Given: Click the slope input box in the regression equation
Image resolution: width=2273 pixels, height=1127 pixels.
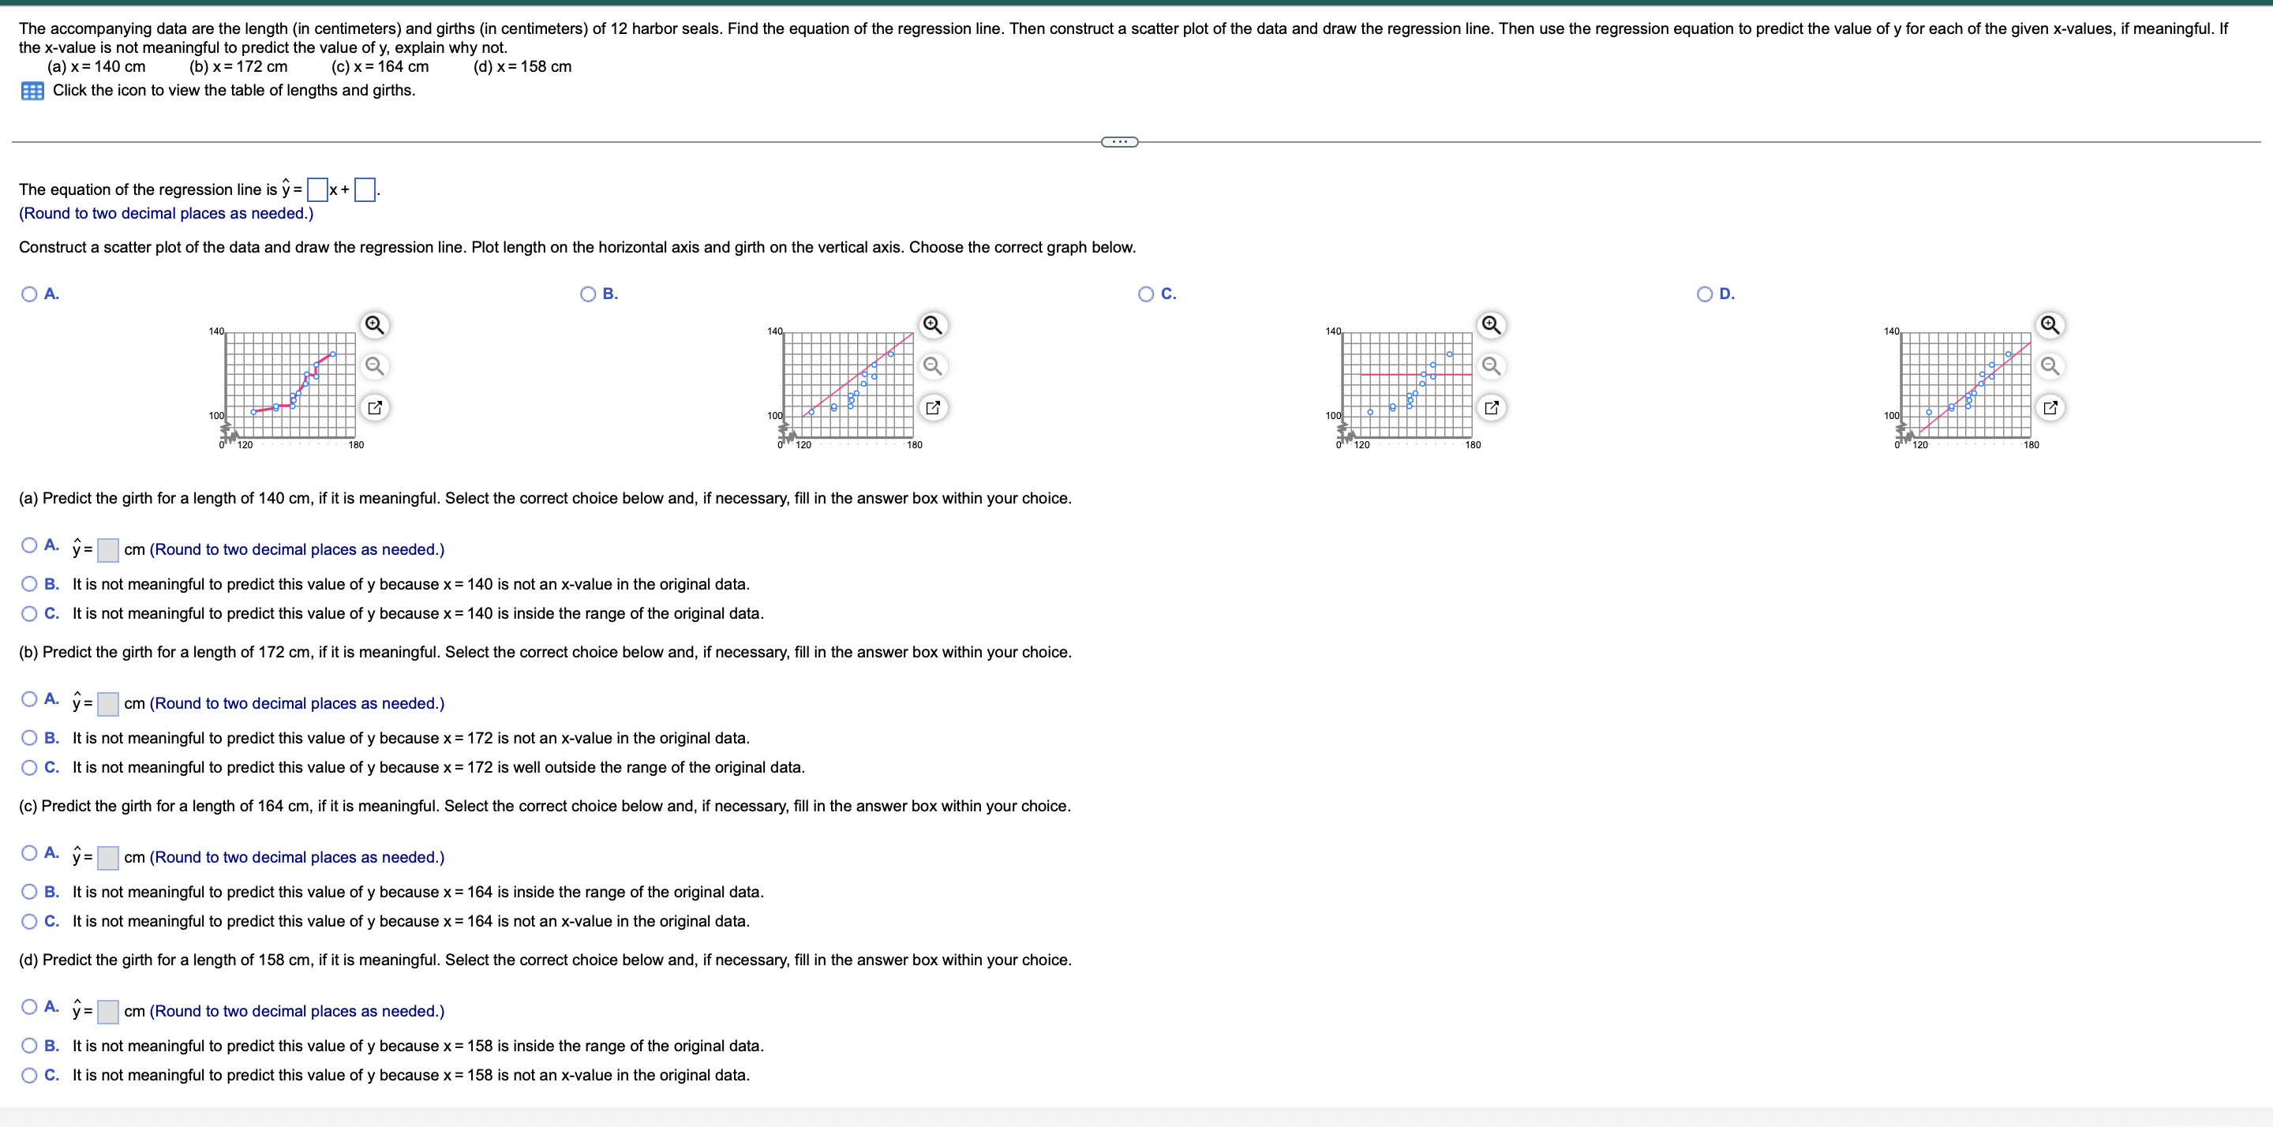Looking at the screenshot, I should (316, 189).
